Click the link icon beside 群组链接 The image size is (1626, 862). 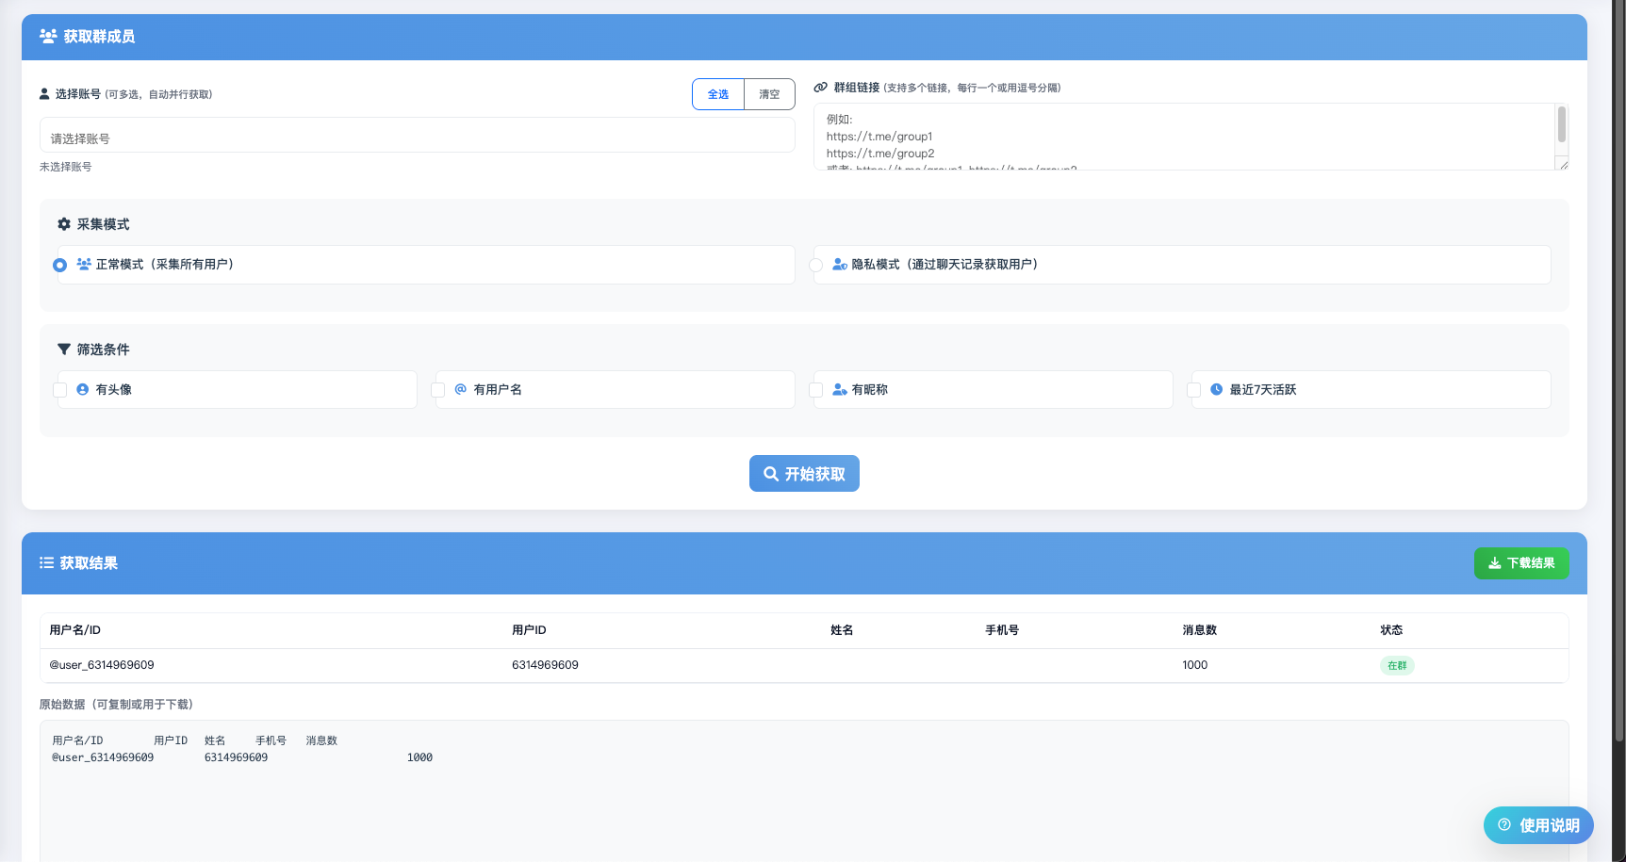coord(821,88)
